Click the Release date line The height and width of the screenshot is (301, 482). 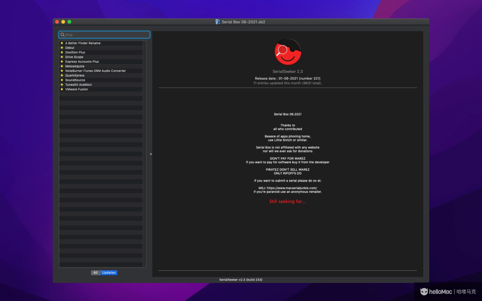pyautogui.click(x=288, y=79)
